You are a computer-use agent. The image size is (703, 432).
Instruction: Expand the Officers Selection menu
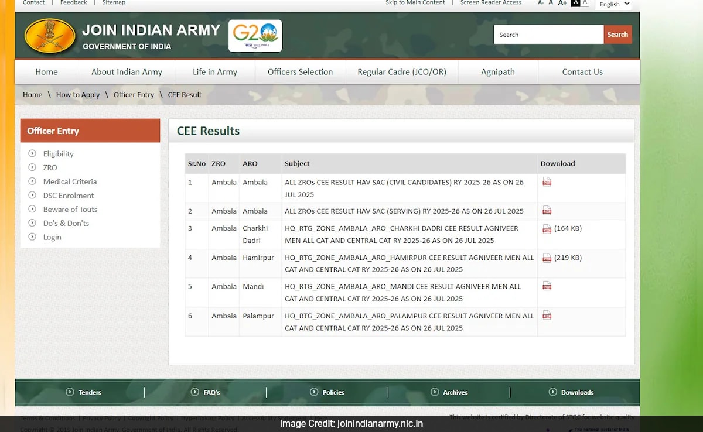click(300, 72)
